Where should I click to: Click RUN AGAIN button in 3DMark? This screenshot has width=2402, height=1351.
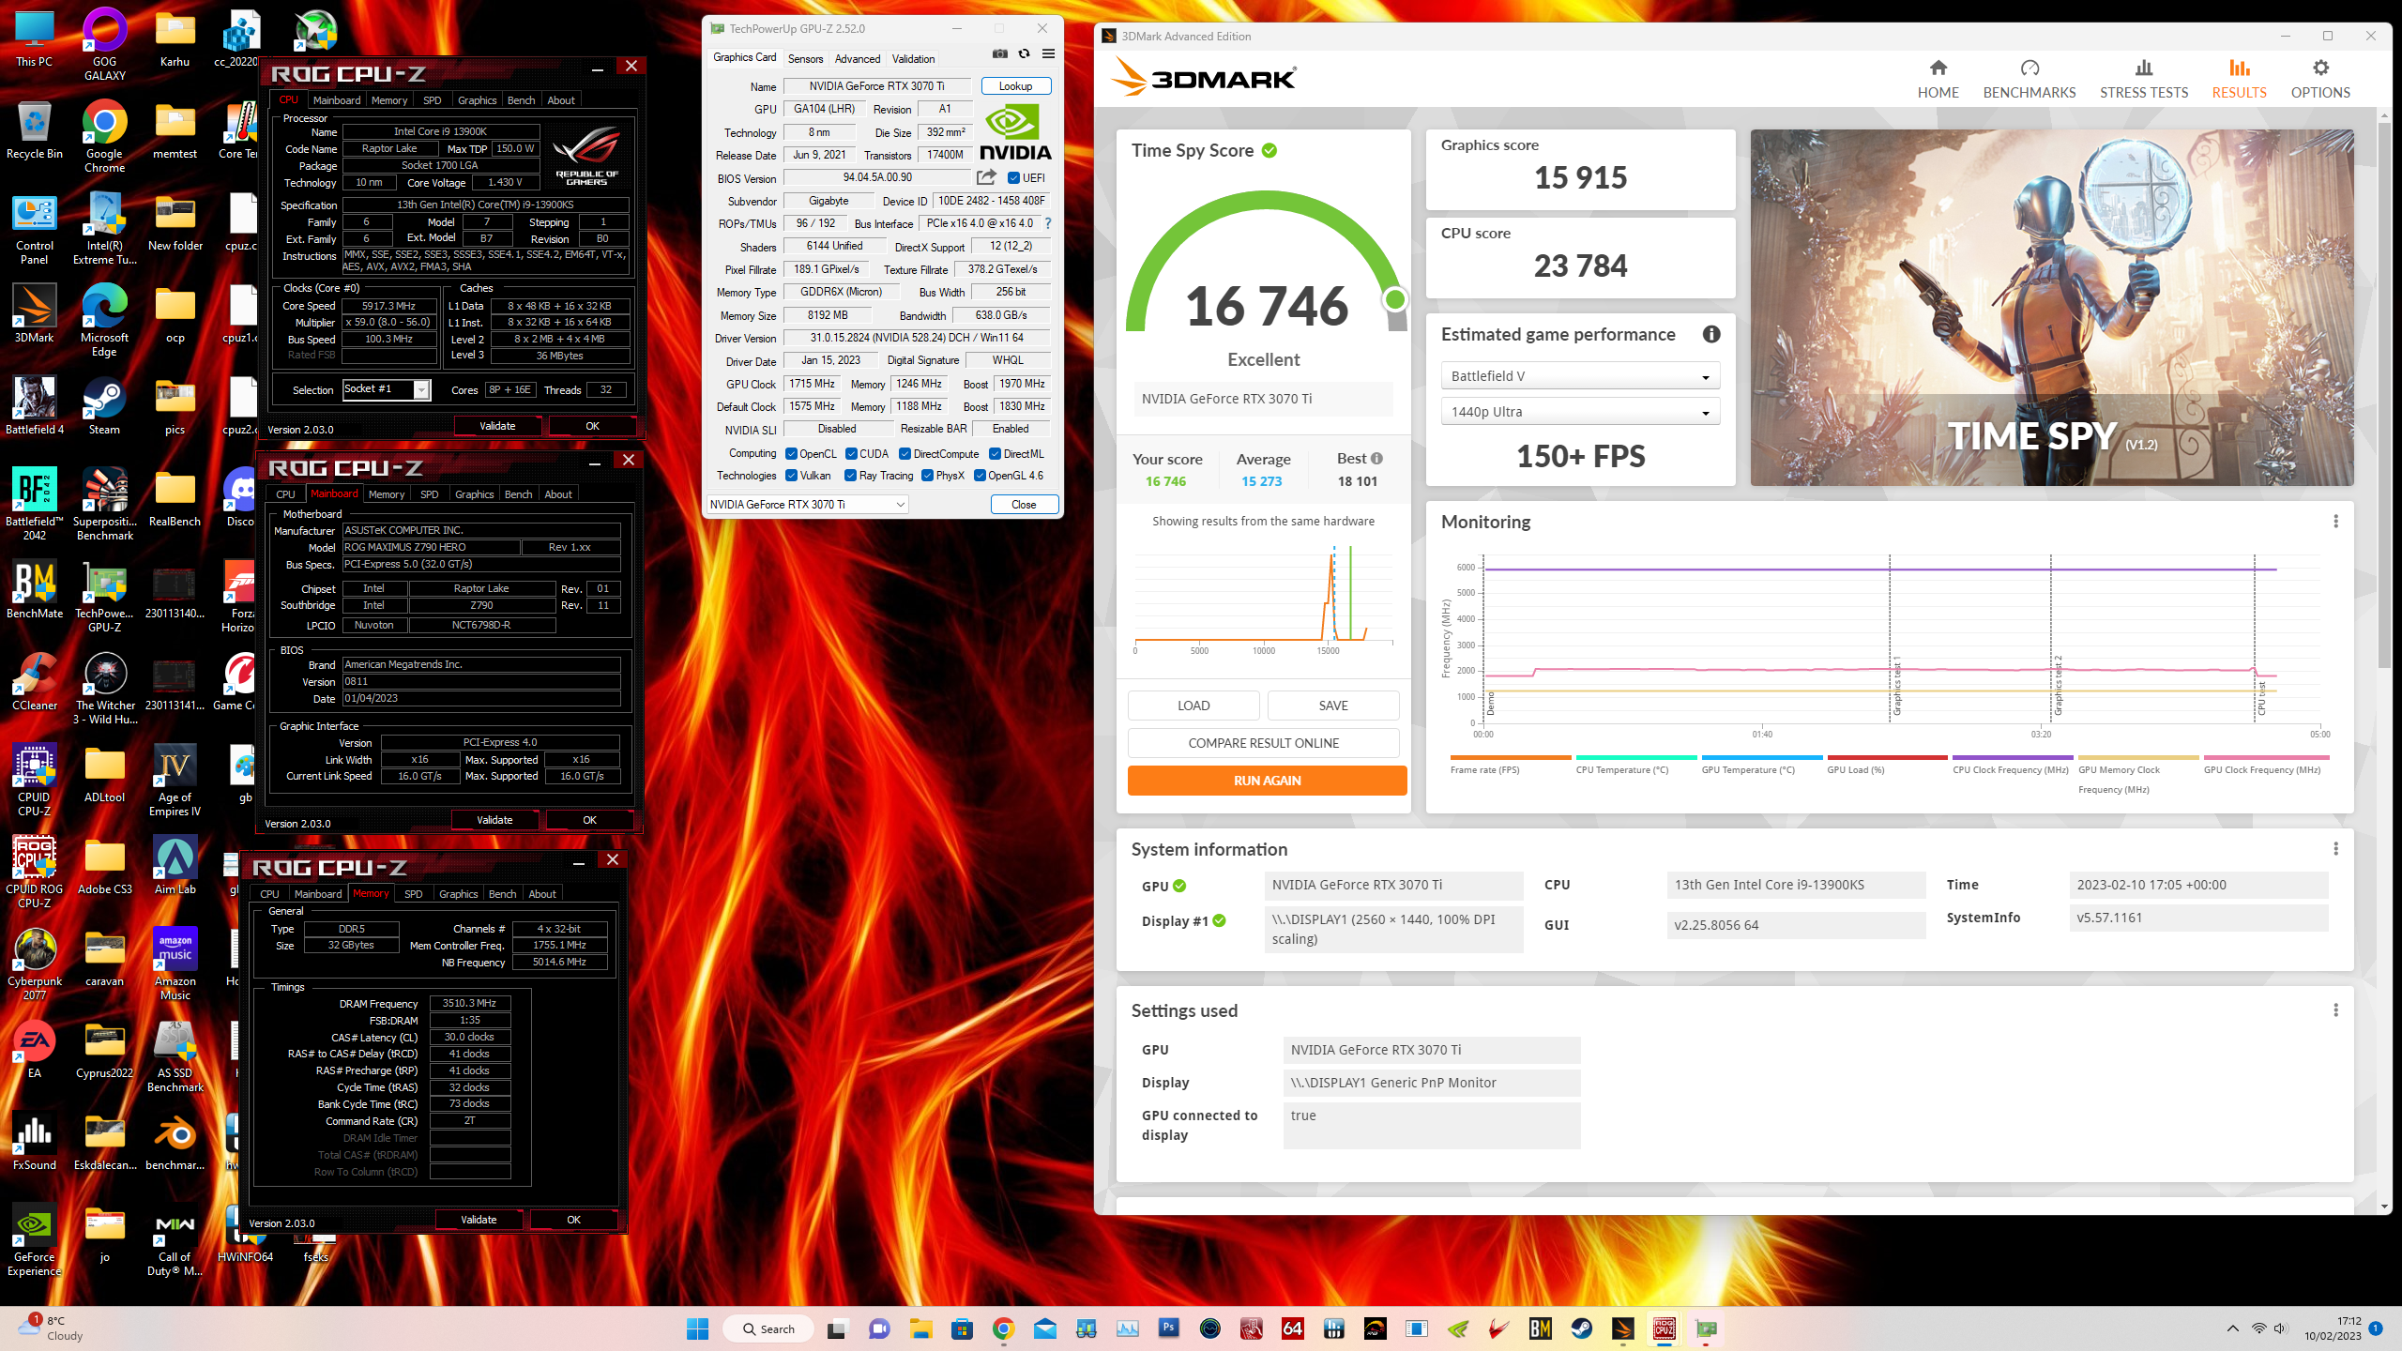coord(1267,781)
